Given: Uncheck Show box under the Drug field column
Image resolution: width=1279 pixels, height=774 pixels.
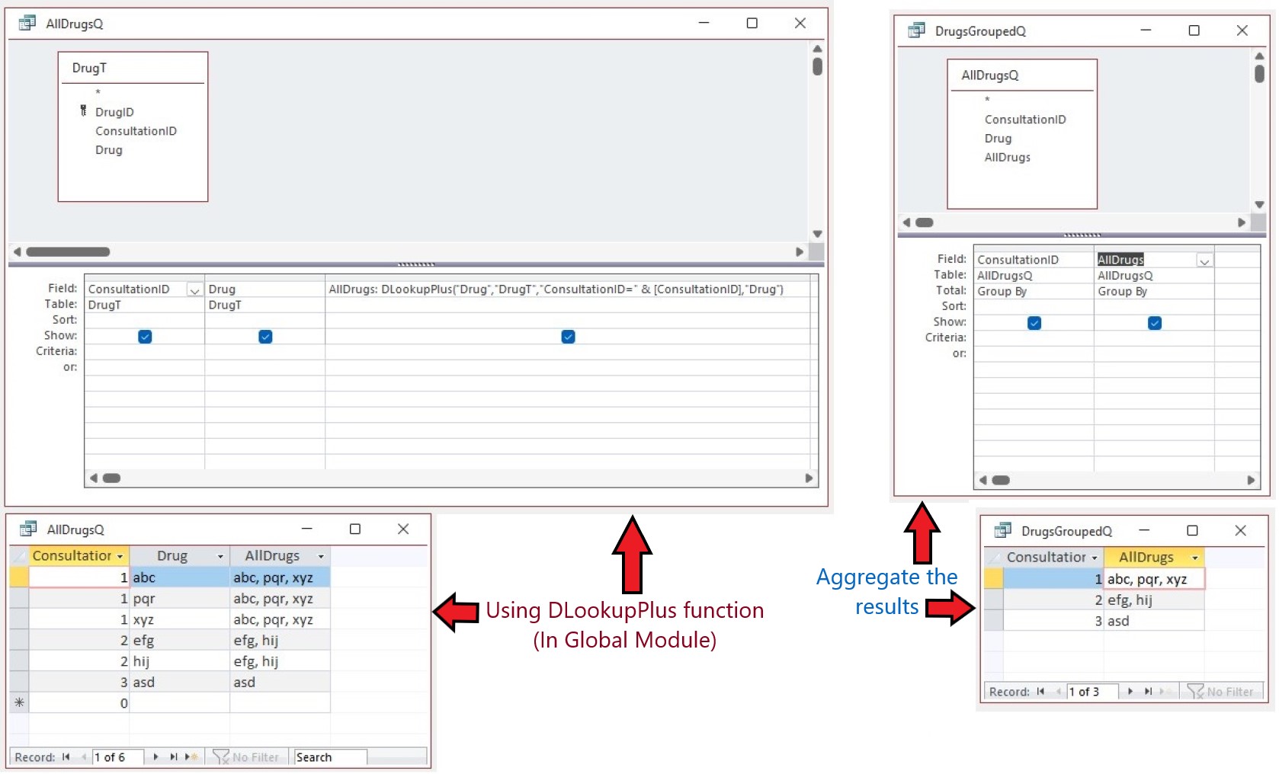Looking at the screenshot, I should tap(265, 337).
